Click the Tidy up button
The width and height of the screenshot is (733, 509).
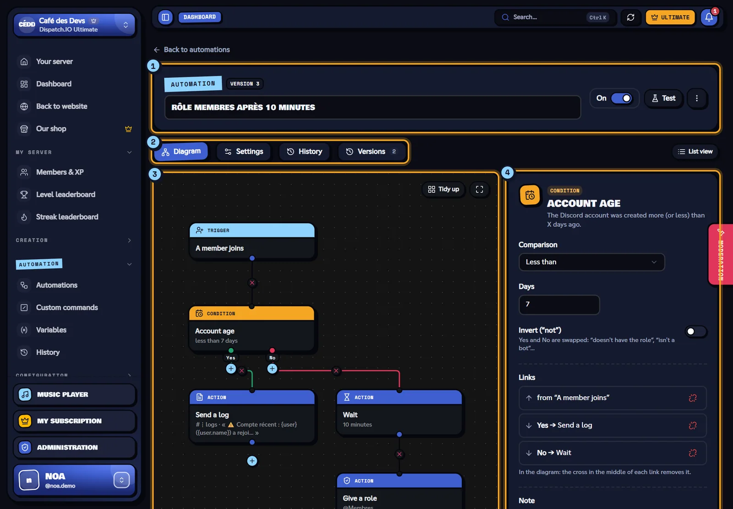coord(443,189)
